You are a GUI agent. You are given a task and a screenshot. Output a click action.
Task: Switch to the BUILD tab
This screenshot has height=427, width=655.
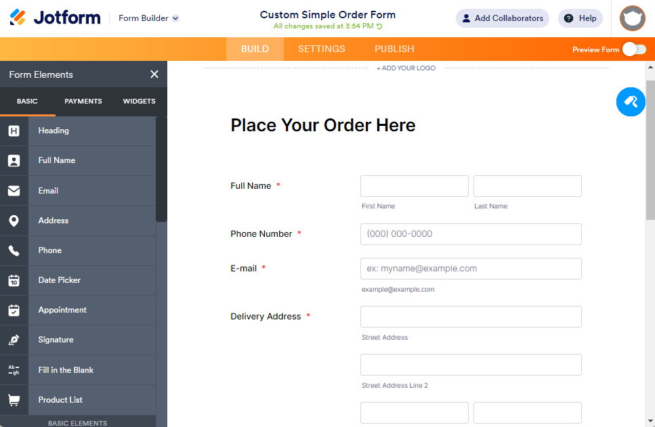pos(255,49)
